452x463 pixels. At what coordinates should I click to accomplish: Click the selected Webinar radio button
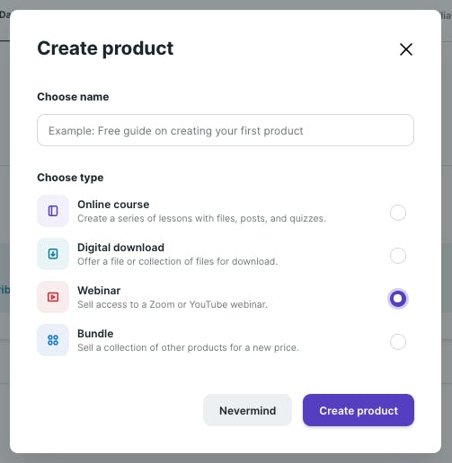tap(398, 299)
